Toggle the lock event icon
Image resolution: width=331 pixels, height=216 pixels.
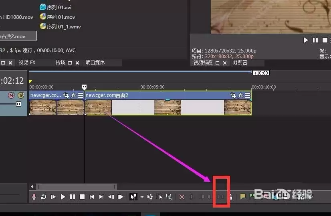pos(230,197)
